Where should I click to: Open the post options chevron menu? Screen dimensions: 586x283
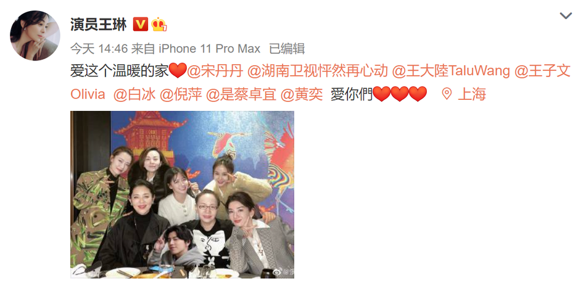click(566, 15)
